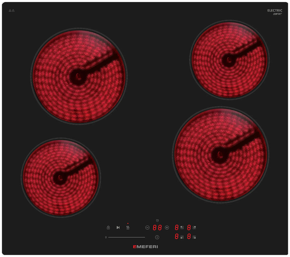Tap the two-digit red timer display
The image size is (290, 257).
coord(157,227)
